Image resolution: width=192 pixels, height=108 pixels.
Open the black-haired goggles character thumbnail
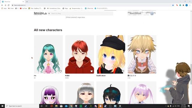(111, 93)
